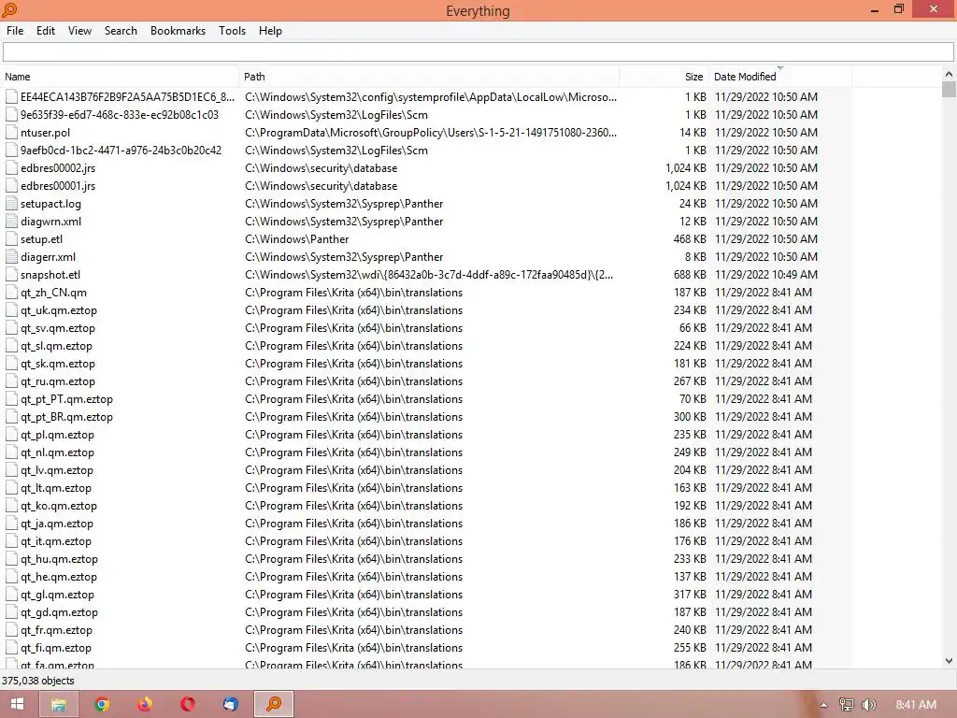Select the file icon of qt_ko.qm.eztop
Image resolution: width=957 pixels, height=718 pixels.
point(11,506)
